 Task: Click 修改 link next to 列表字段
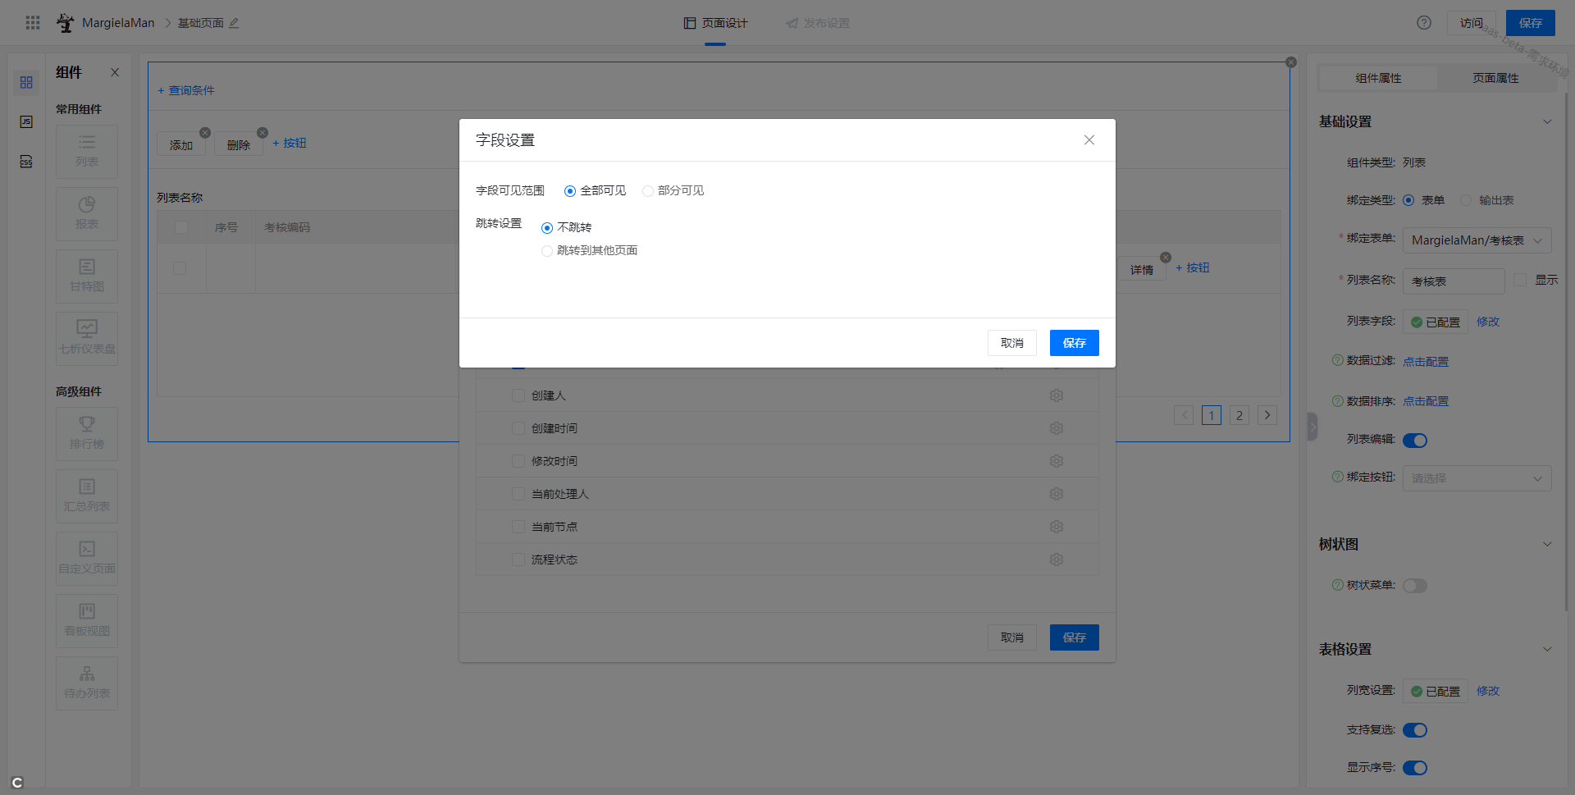1488,322
